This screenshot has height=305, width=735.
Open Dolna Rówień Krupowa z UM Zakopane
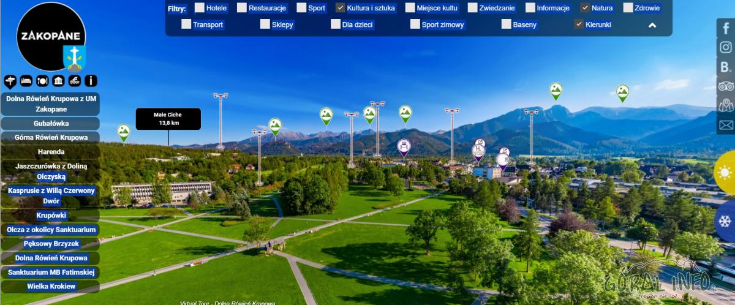pyautogui.click(x=50, y=104)
